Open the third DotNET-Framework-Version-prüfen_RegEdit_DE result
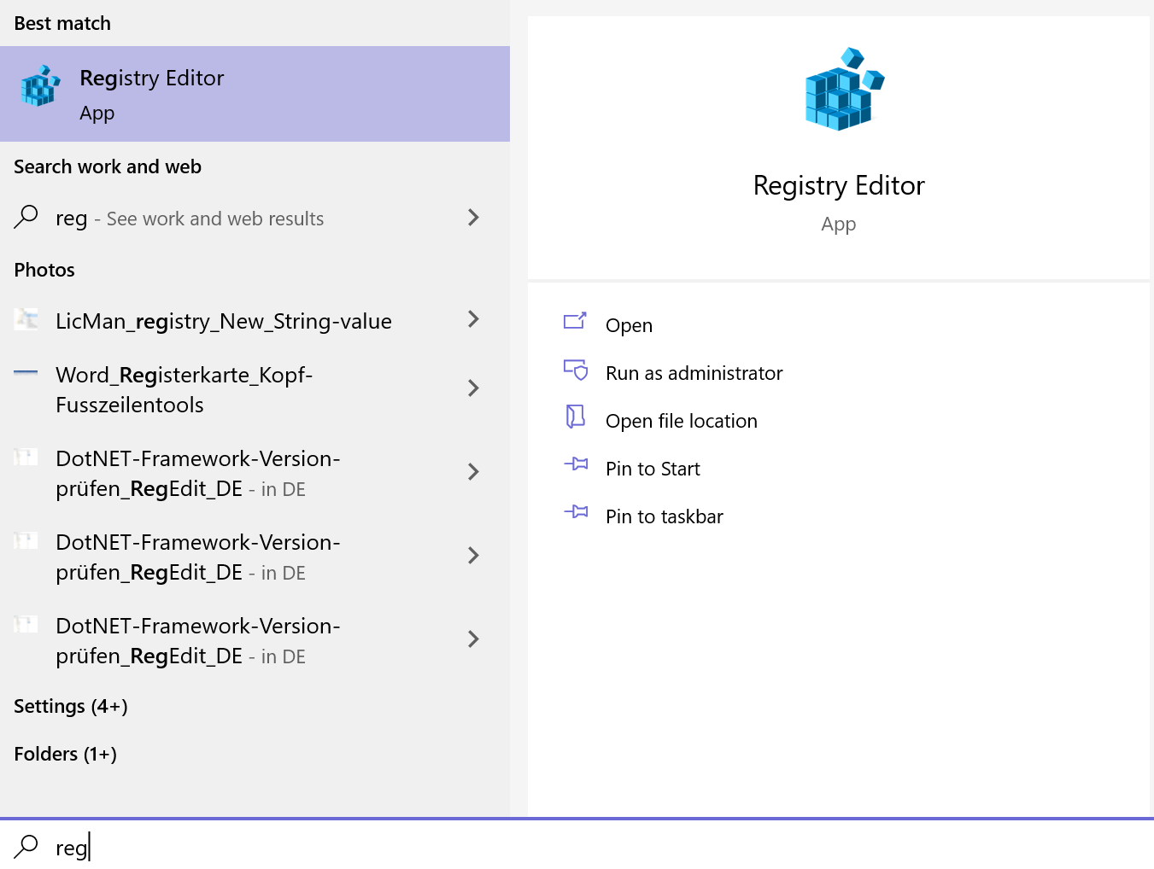1154x869 pixels. pyautogui.click(x=255, y=640)
